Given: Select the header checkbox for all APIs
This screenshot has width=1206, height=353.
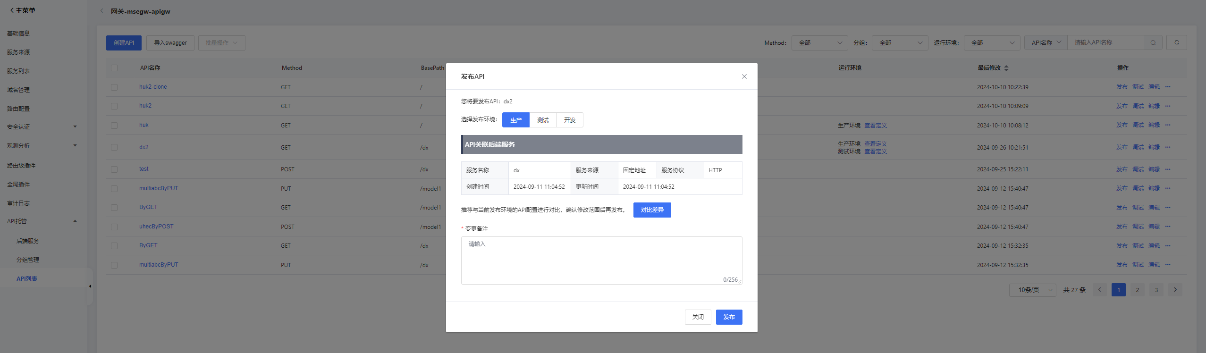Looking at the screenshot, I should (x=114, y=68).
